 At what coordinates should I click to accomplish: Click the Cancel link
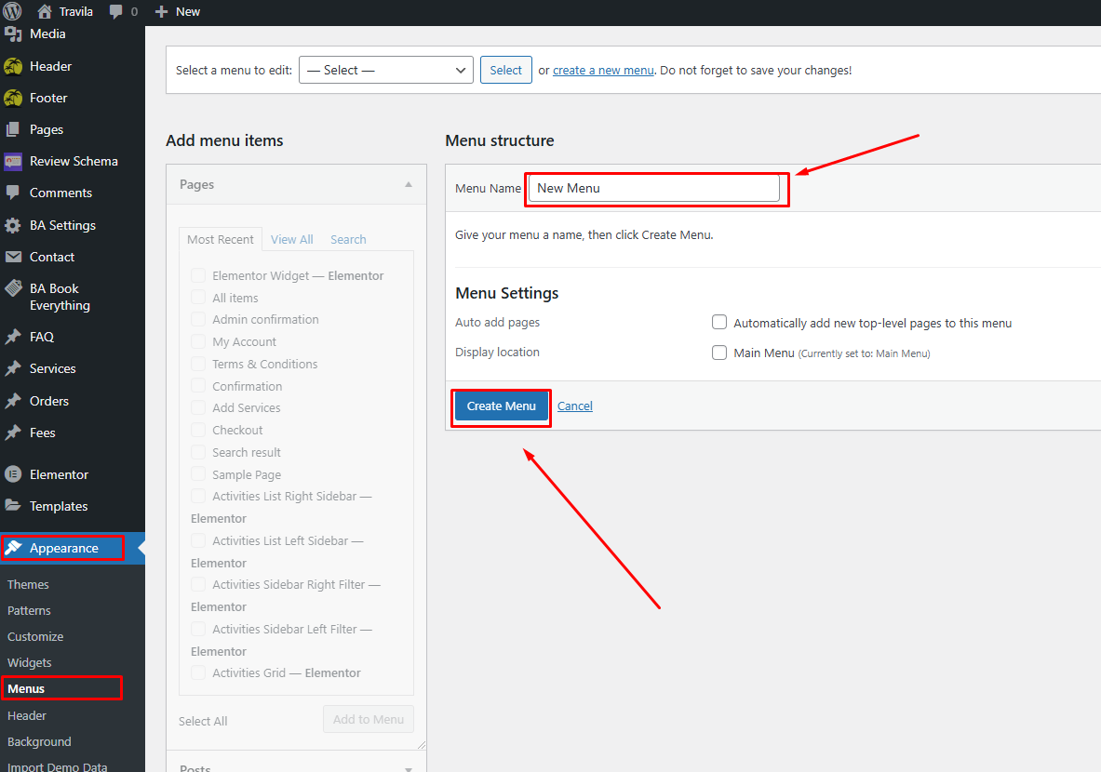[x=575, y=406]
